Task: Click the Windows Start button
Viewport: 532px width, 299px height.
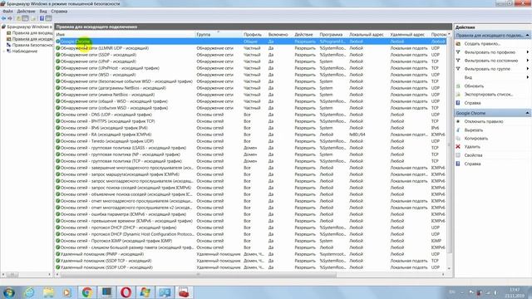Action: tap(9, 292)
